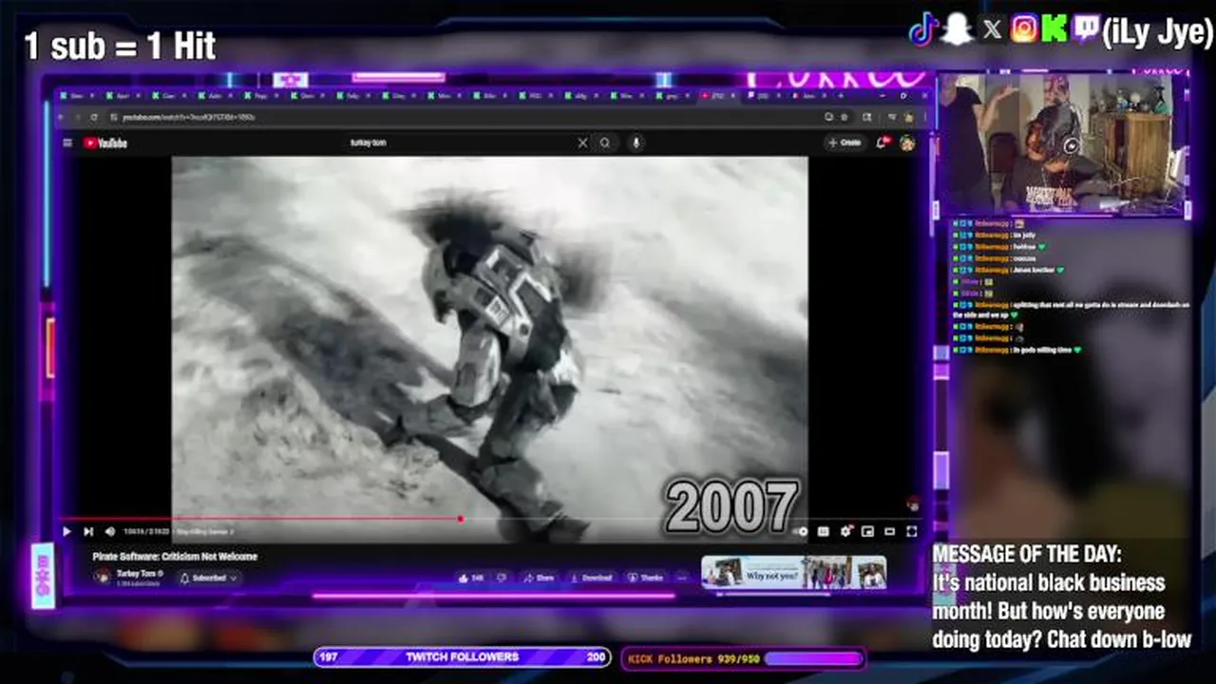Start voice search microphone
Viewport: 1216px width, 684px height.
coord(636,143)
